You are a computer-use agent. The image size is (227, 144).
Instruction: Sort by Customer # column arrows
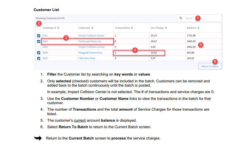(x=58, y=28)
